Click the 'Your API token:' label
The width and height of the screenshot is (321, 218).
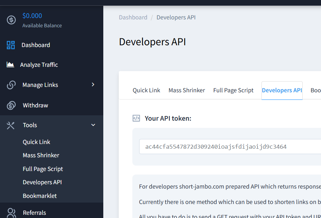(x=168, y=119)
